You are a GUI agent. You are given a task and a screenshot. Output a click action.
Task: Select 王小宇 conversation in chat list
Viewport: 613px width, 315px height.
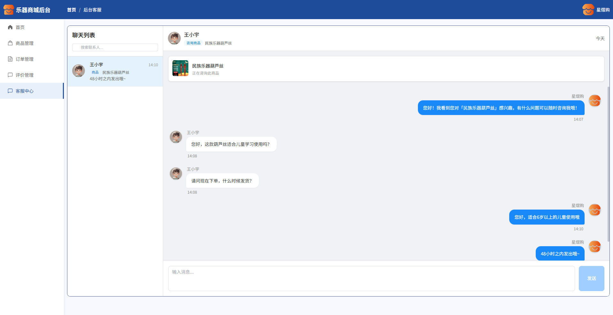coord(115,71)
